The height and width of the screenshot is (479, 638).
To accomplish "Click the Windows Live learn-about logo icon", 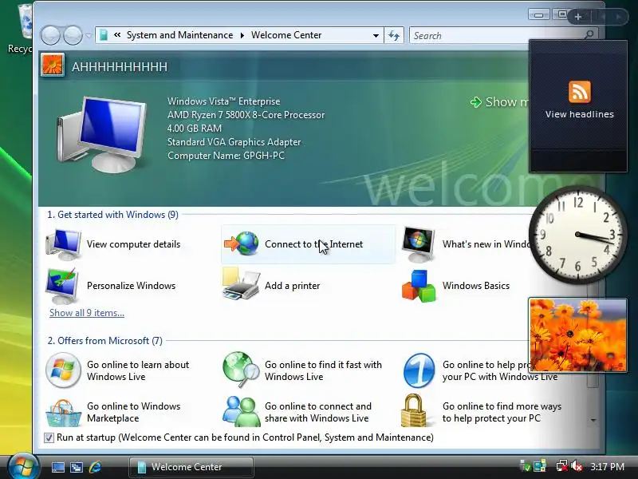I will click(63, 370).
